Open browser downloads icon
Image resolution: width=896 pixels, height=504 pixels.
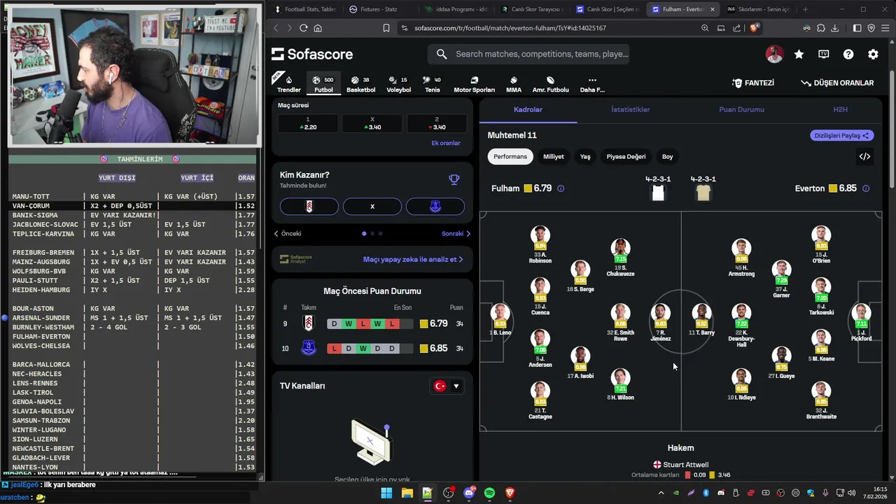[834, 28]
